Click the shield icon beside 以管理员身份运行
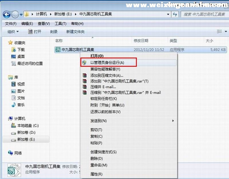Screen dimensions: 229x179 (84, 62)
